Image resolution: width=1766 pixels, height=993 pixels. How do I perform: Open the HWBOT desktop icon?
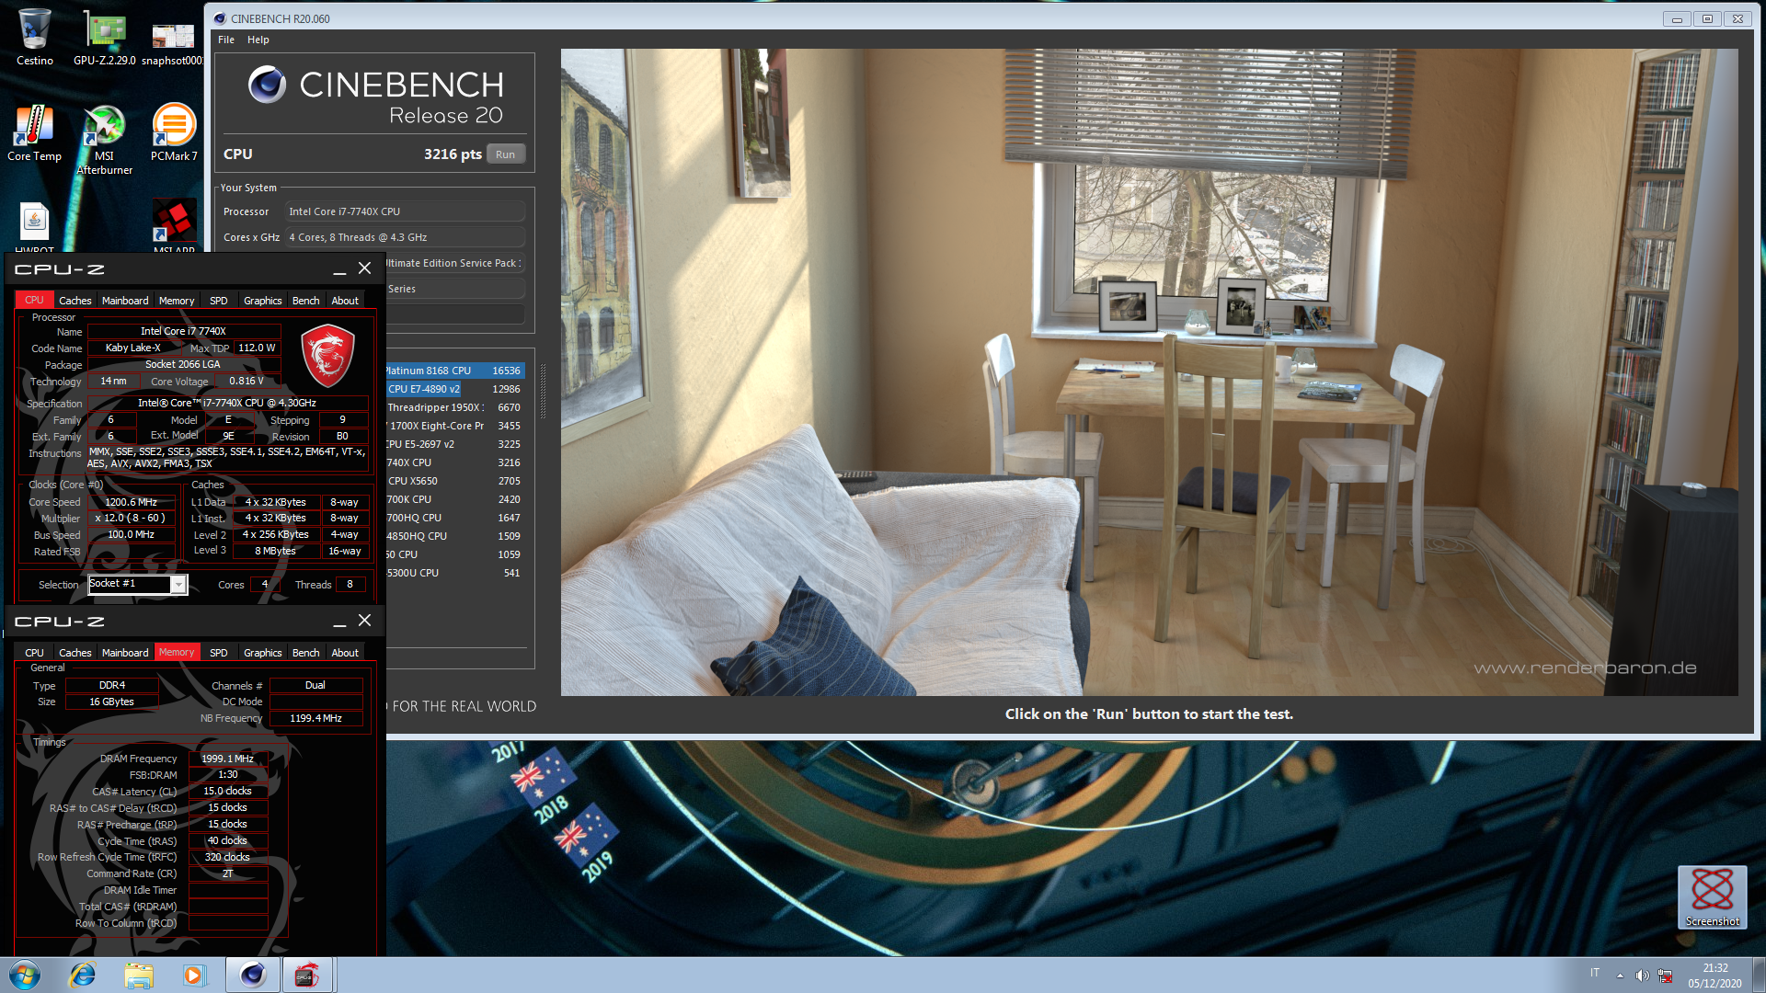[x=34, y=227]
